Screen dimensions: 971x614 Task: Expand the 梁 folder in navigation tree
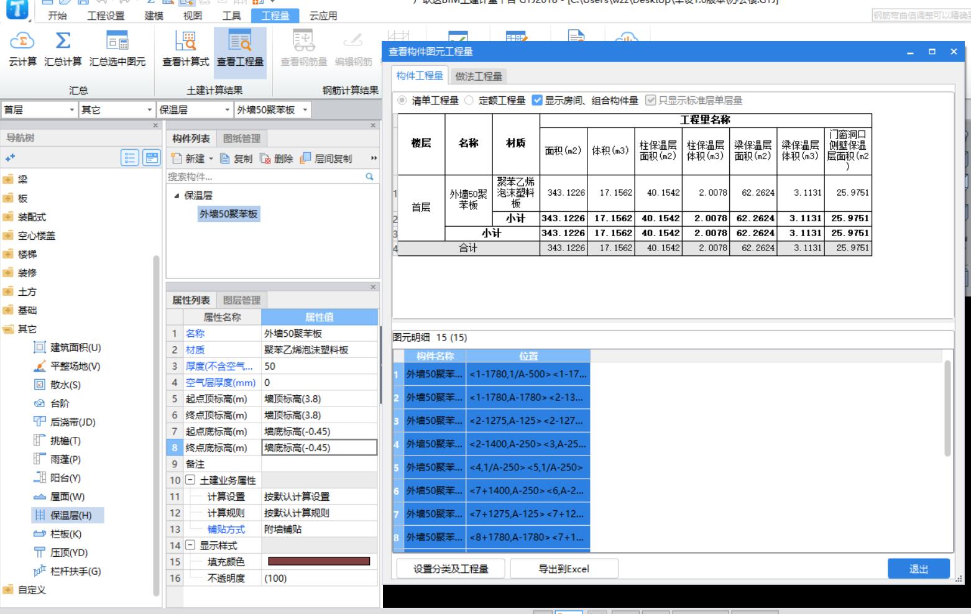pyautogui.click(x=8, y=180)
